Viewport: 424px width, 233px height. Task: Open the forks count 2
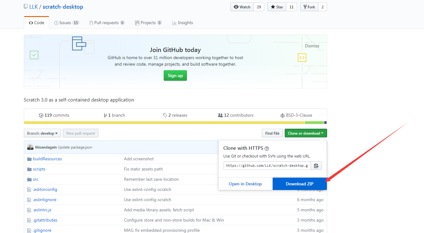(x=322, y=7)
